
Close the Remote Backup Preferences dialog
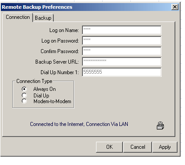[175, 7]
